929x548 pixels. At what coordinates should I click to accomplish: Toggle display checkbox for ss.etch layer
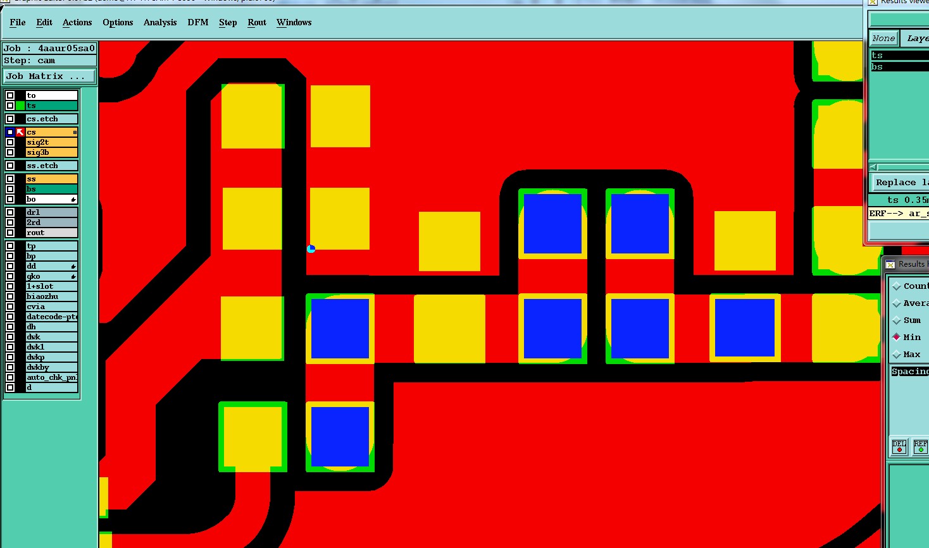tap(10, 166)
